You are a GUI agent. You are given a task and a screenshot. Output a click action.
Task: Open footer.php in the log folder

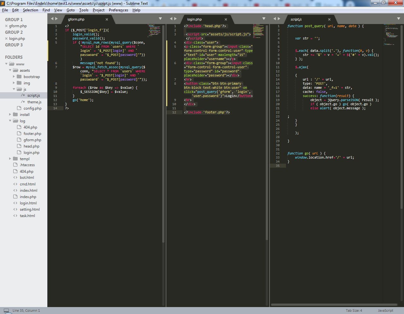click(32, 134)
